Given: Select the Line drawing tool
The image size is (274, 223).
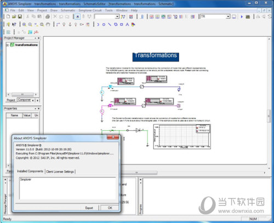Looking at the screenshot, I should click(x=110, y=24).
